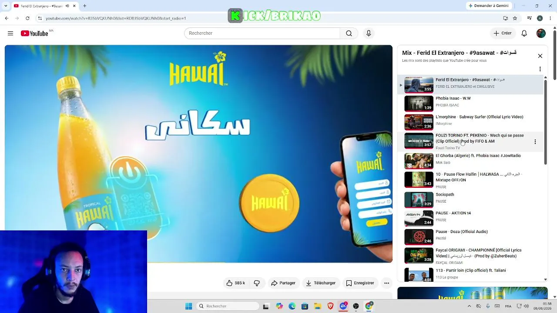
Task: View site information beside the URL
Action: pos(40,18)
